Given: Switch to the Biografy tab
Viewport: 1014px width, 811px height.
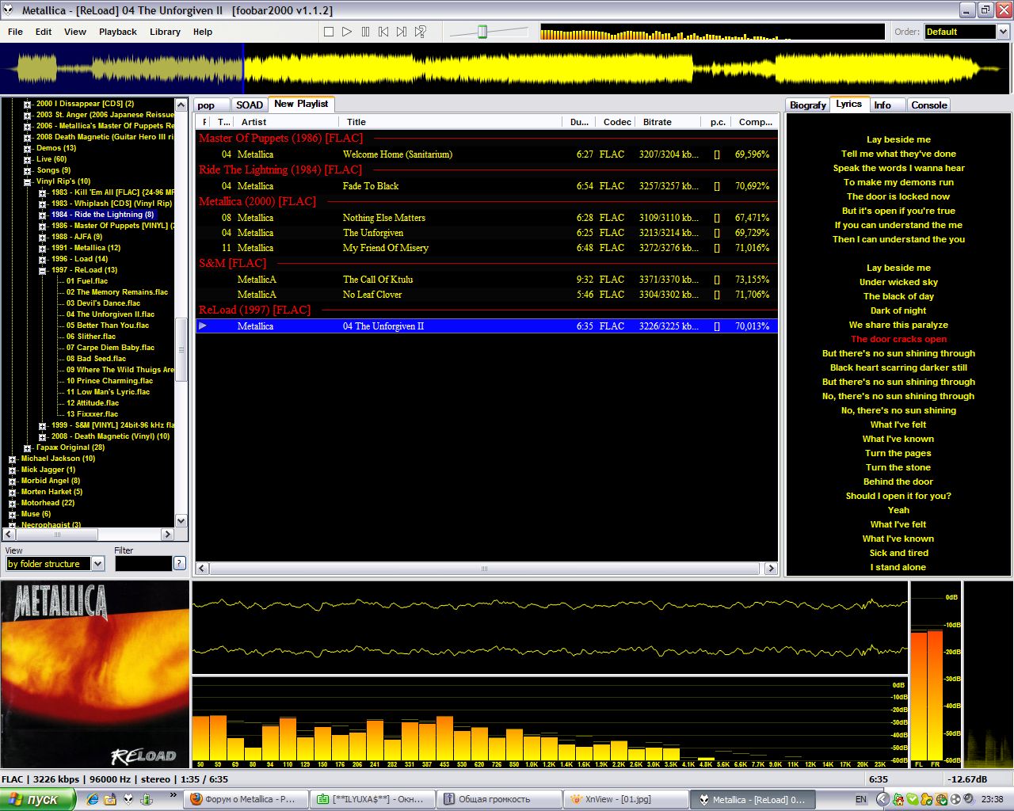Looking at the screenshot, I should pos(807,105).
